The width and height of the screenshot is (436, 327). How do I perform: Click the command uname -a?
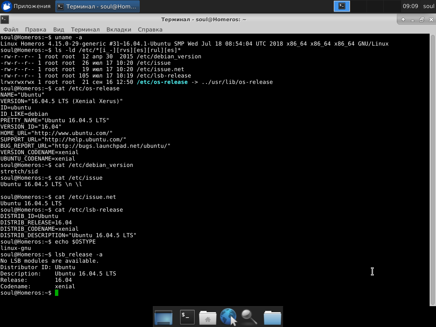[69, 37]
